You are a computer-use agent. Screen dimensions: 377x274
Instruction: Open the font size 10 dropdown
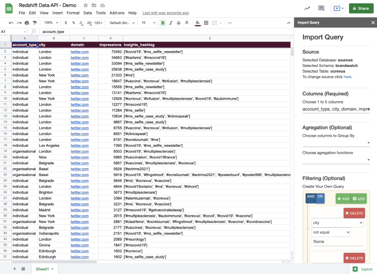point(148,23)
